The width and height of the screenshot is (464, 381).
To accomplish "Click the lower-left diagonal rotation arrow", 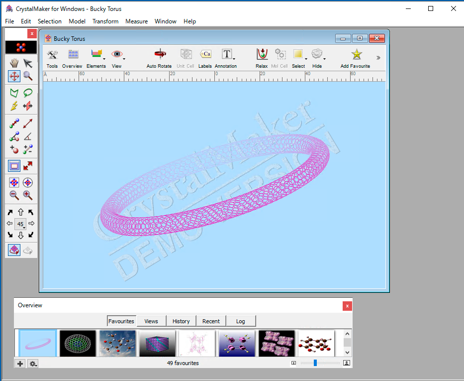I will point(31,235).
